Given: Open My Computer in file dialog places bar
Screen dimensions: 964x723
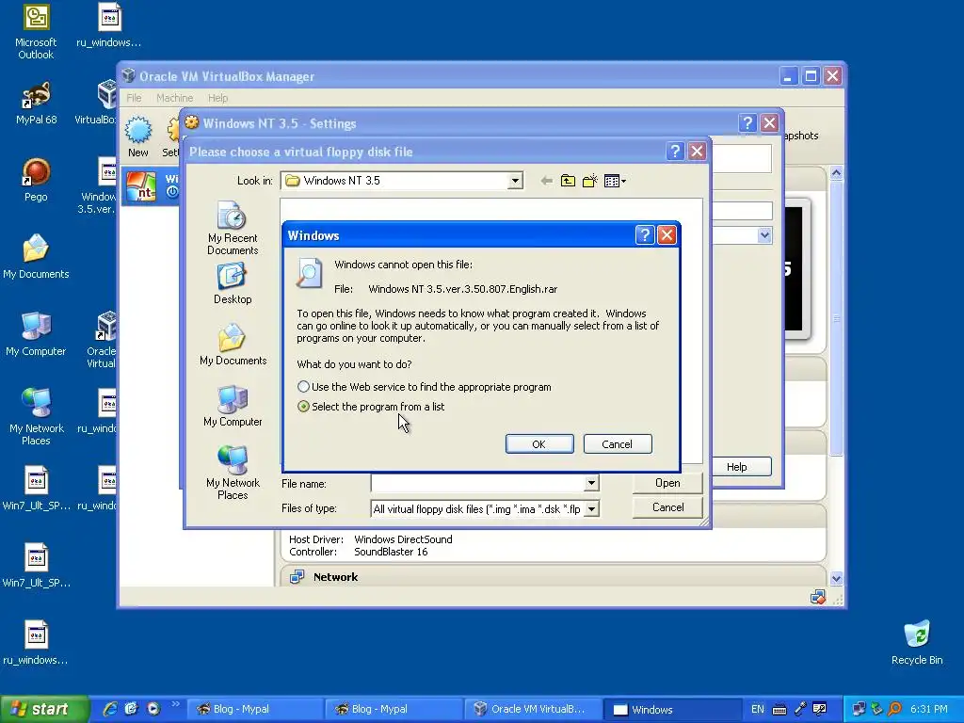Looking at the screenshot, I should pyautogui.click(x=233, y=406).
